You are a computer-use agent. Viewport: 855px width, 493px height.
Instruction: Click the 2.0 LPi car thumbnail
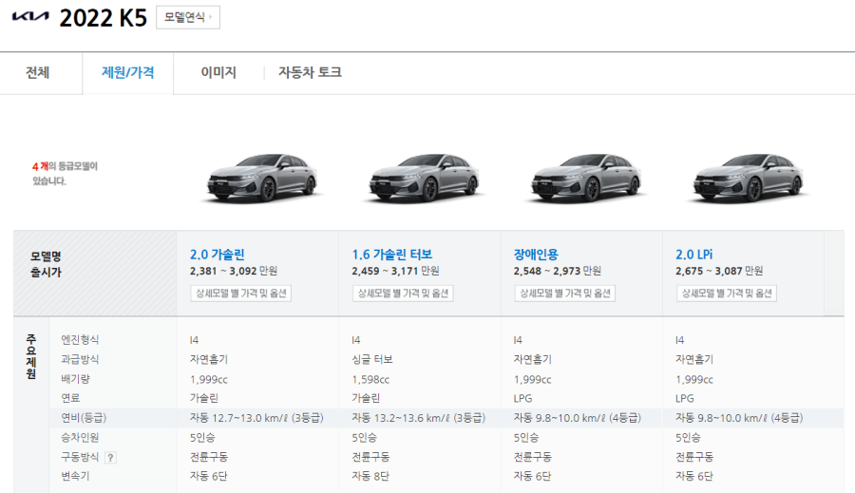(749, 178)
